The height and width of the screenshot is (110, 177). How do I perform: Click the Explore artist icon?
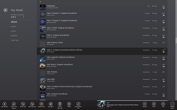[x=41, y=104]
